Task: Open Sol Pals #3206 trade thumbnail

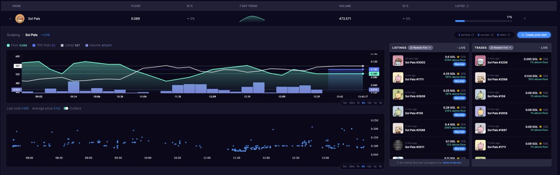Action: 480,61
